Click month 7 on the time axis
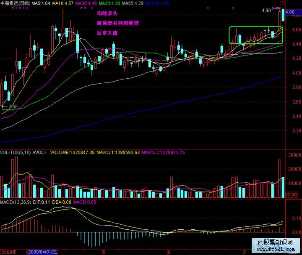 (x=245, y=252)
